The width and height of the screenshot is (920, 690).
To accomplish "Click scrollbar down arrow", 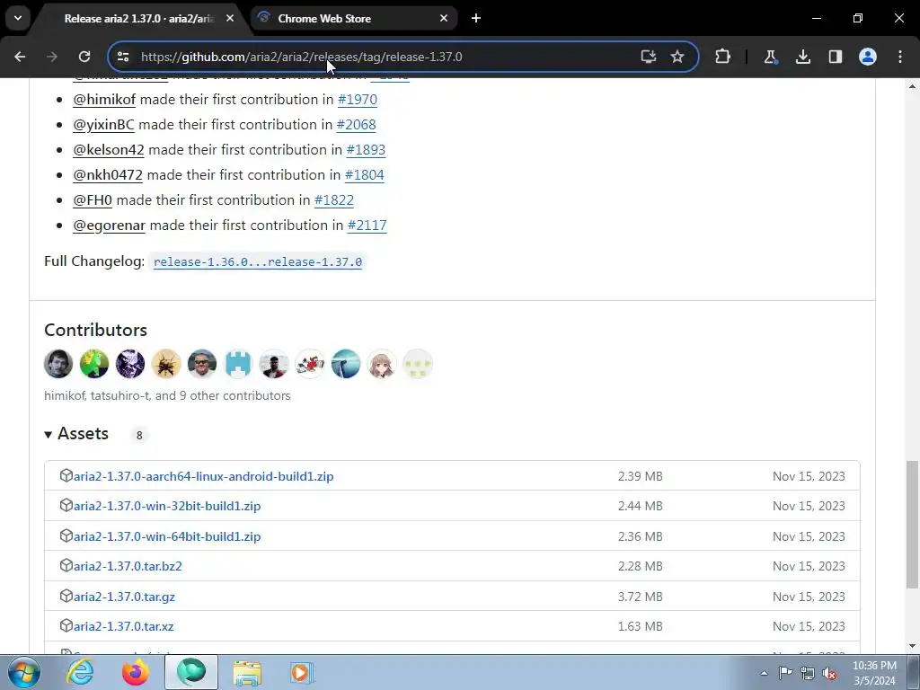I will [x=912, y=646].
